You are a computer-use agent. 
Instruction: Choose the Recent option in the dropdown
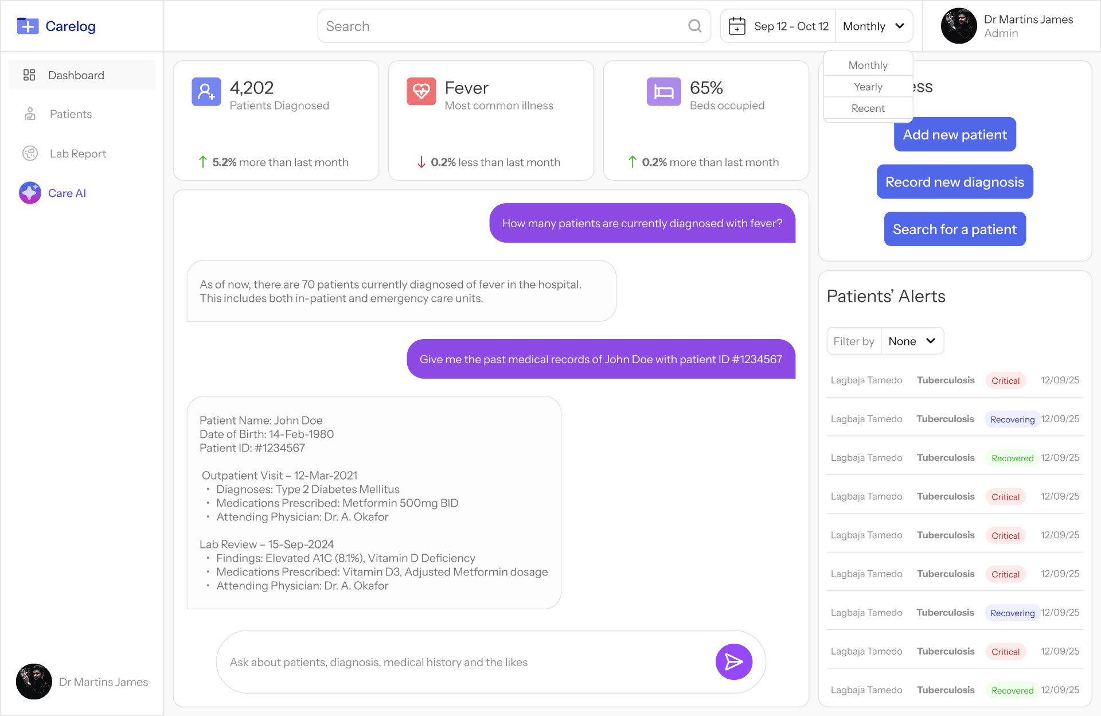coord(868,108)
